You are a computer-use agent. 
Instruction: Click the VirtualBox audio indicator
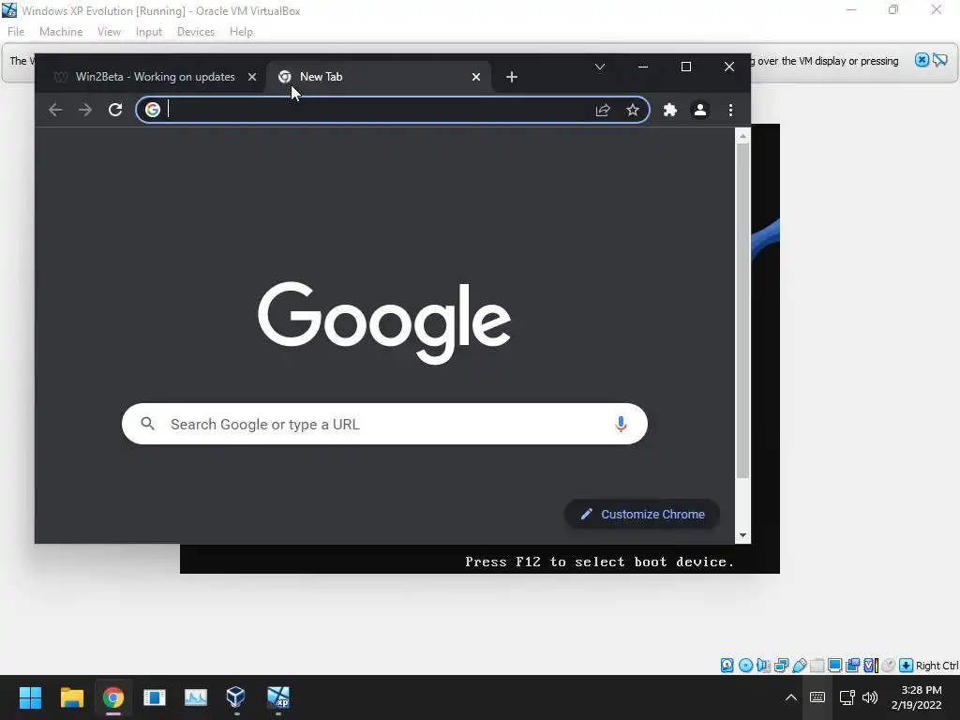[x=763, y=666]
